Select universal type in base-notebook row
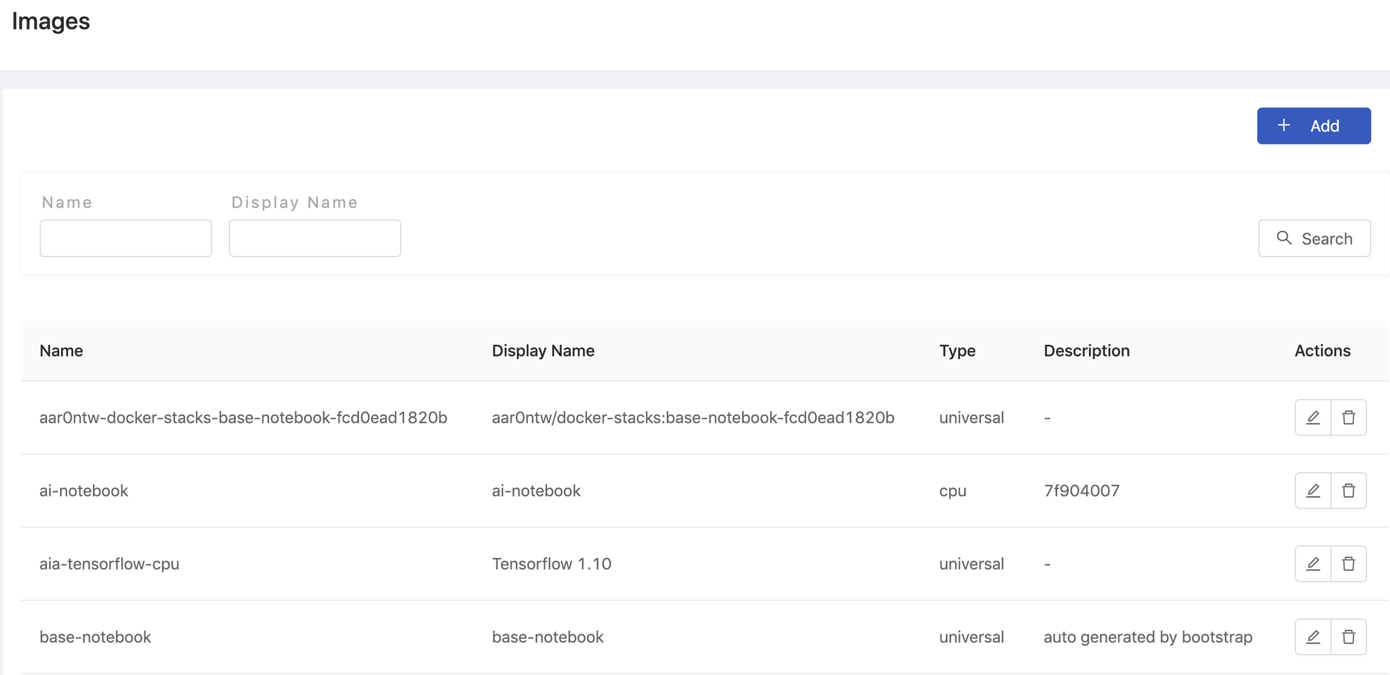 [971, 636]
